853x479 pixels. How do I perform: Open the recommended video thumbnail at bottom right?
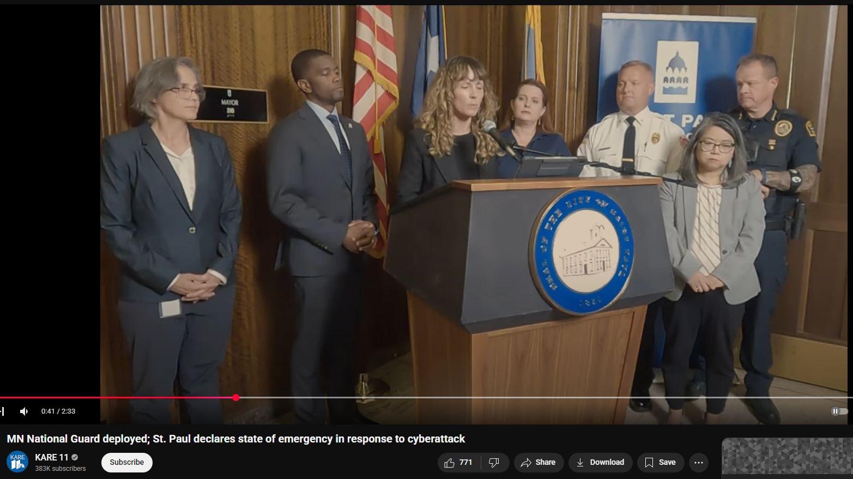click(x=787, y=458)
